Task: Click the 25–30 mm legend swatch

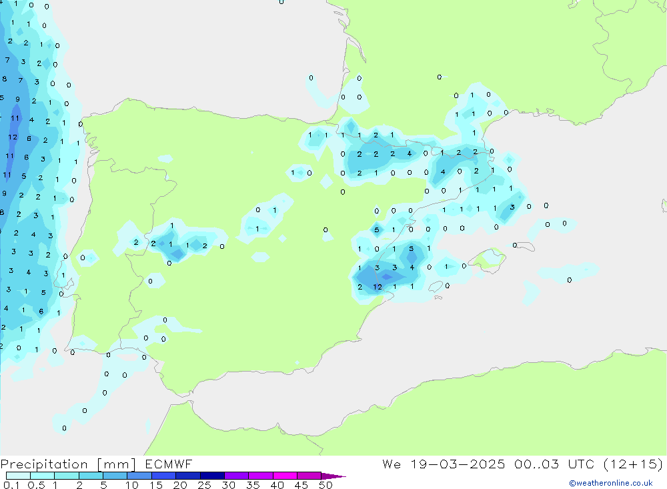Action: tap(212, 476)
